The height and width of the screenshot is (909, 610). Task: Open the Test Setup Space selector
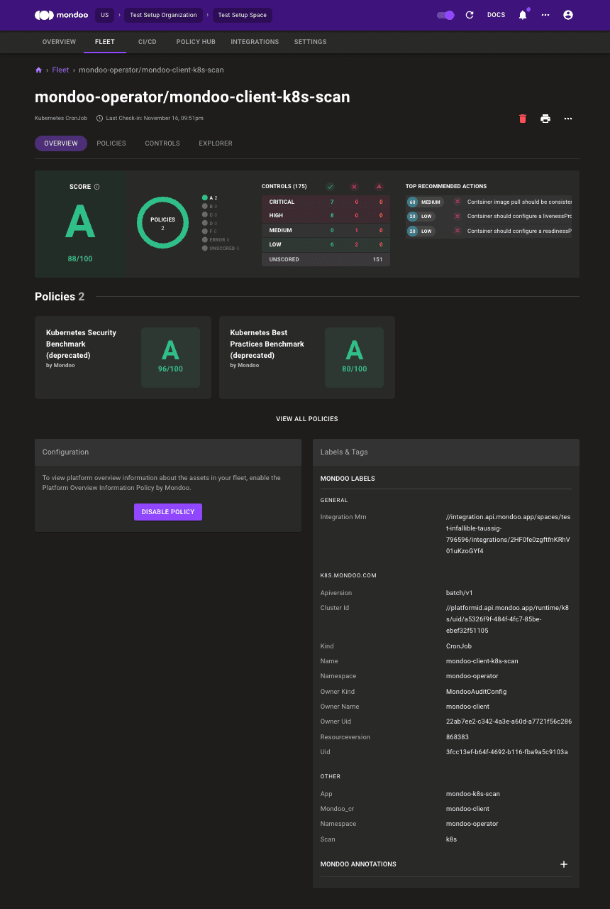[242, 15]
